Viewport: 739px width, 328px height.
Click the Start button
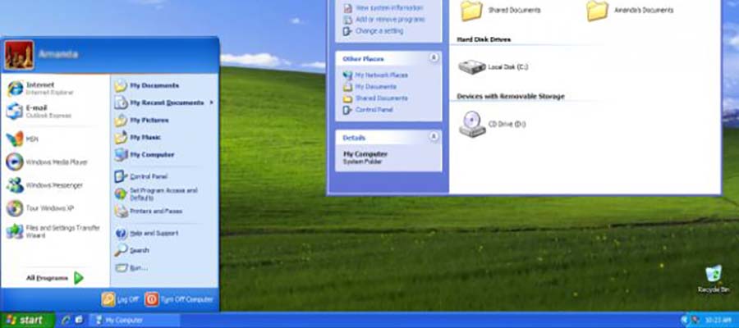27,320
